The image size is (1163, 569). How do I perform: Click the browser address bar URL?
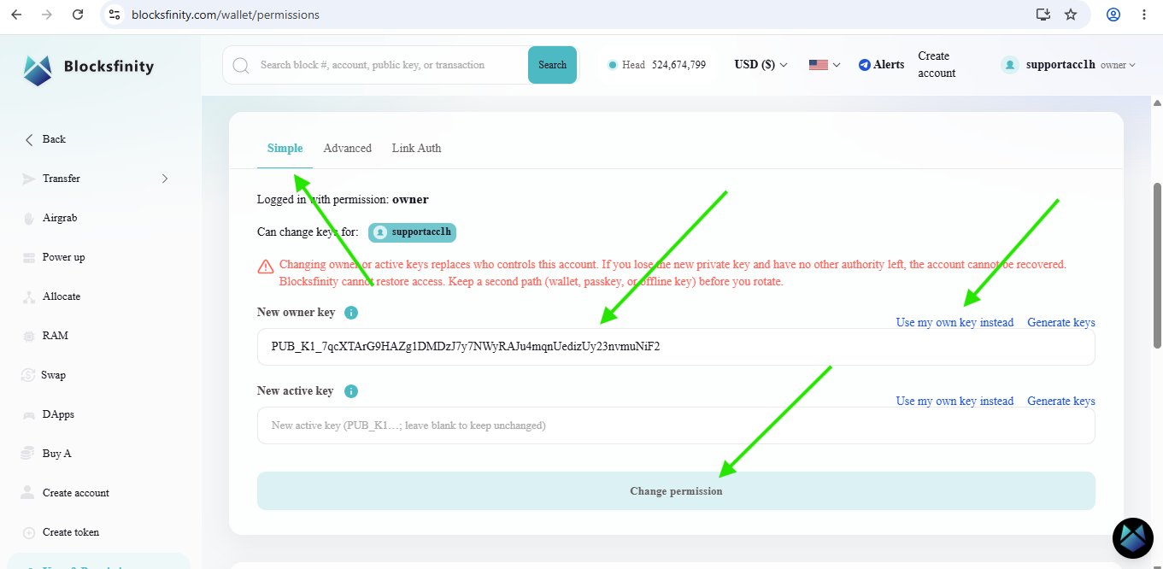pos(226,15)
